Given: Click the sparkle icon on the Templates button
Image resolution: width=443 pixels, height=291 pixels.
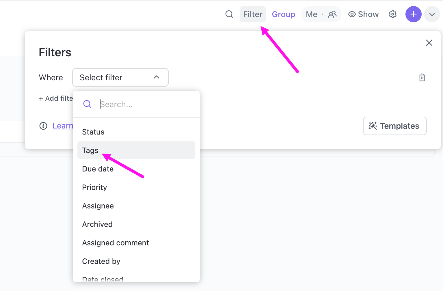Looking at the screenshot, I should click(x=373, y=126).
